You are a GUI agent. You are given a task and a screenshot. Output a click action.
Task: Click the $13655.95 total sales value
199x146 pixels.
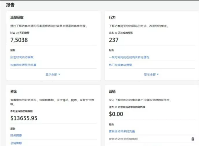click(x=24, y=118)
